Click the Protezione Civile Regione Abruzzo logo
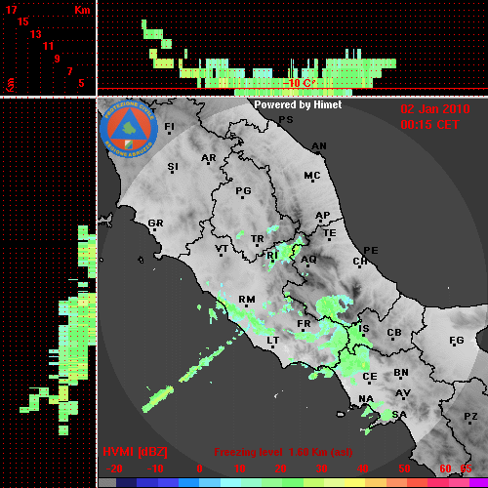The height and width of the screenshot is (488, 488). pyautogui.click(x=129, y=129)
